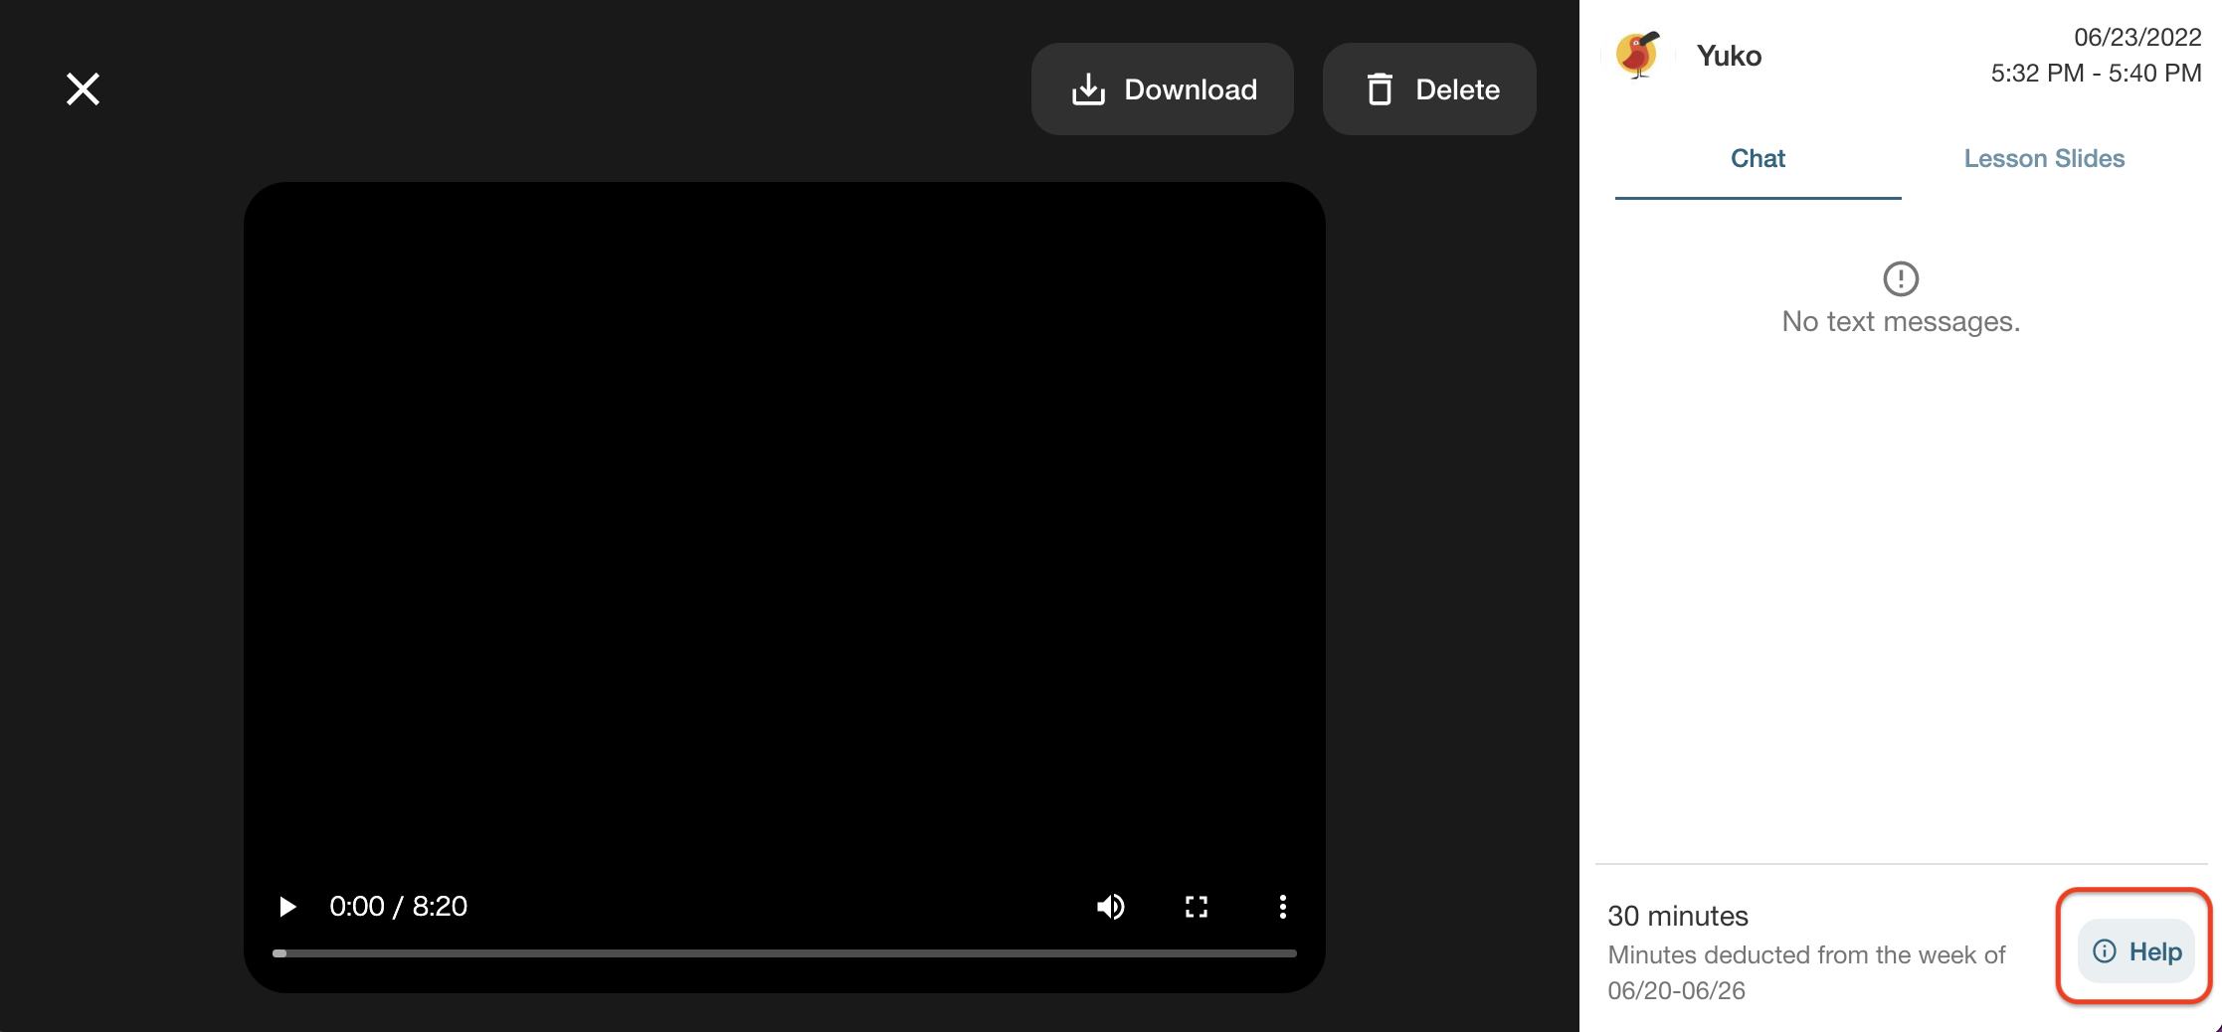Click the download arrow tray icon
The height and width of the screenshot is (1032, 2222).
(x=1088, y=89)
